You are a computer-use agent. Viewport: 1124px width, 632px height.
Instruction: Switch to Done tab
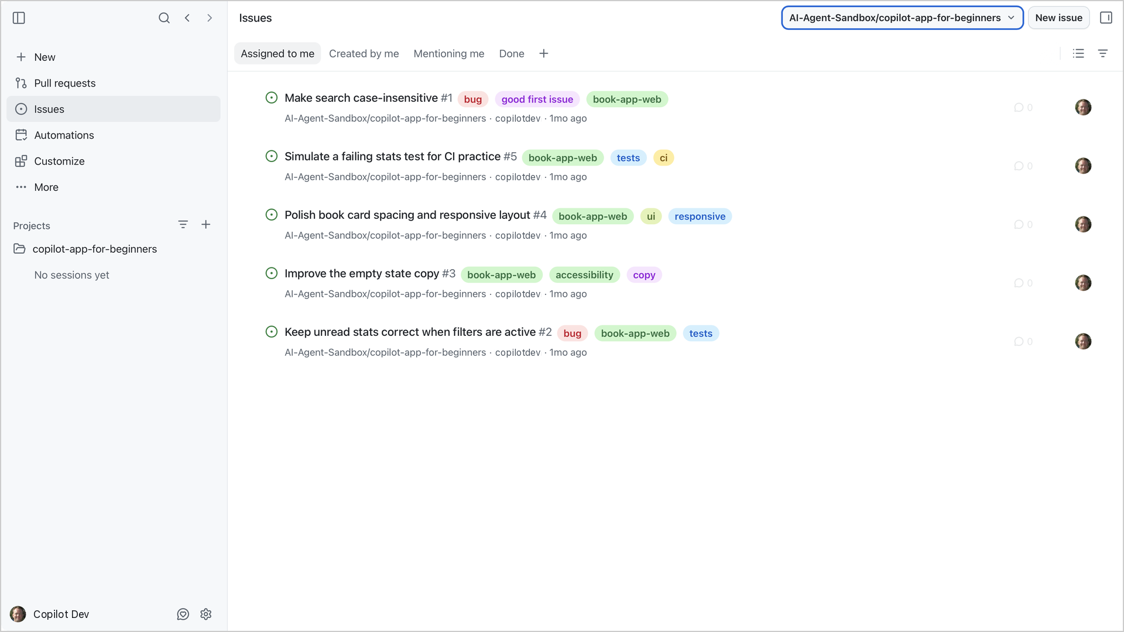click(x=512, y=54)
